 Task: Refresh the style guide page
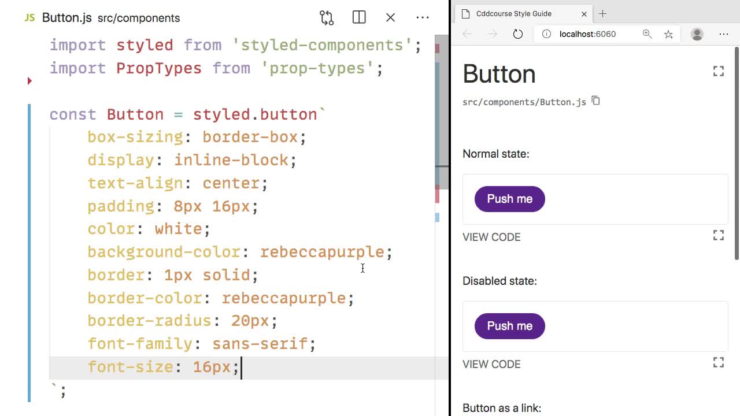pos(517,34)
